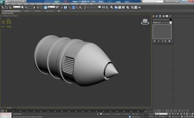Open the selection filter dropdown
Viewport: 194px width, 118px height.
[17, 7]
